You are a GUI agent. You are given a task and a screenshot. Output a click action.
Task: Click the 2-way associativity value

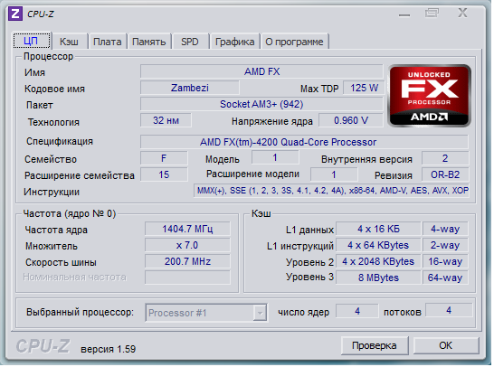coord(445,245)
